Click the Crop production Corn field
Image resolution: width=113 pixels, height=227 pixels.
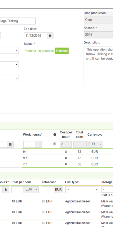(x=98, y=20)
